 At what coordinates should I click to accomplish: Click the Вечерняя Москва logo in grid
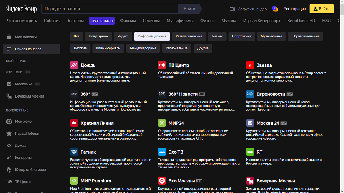pos(250,181)
